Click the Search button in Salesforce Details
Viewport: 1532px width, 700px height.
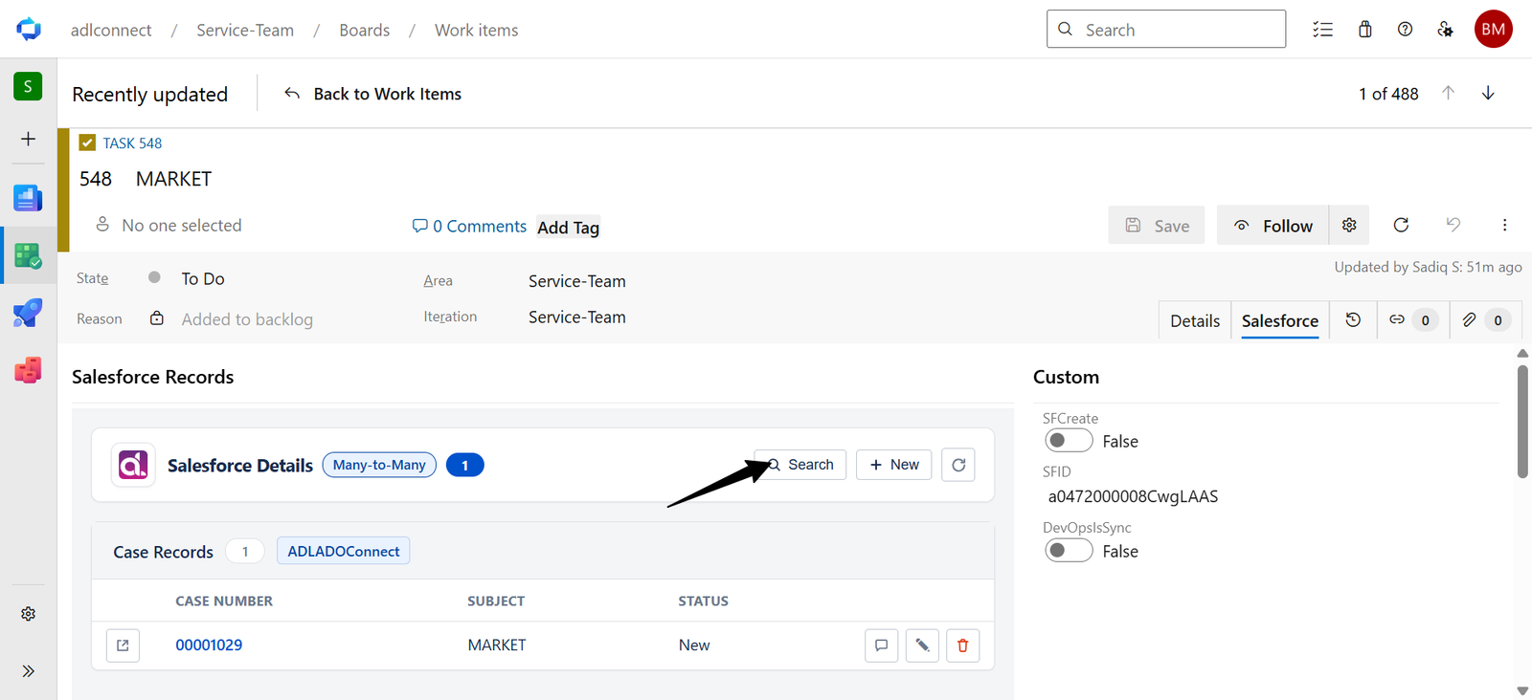click(800, 465)
